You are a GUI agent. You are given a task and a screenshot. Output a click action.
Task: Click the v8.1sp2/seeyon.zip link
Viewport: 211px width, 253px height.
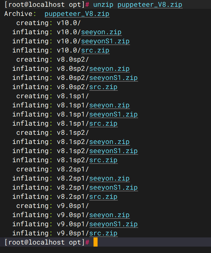coord(109,142)
